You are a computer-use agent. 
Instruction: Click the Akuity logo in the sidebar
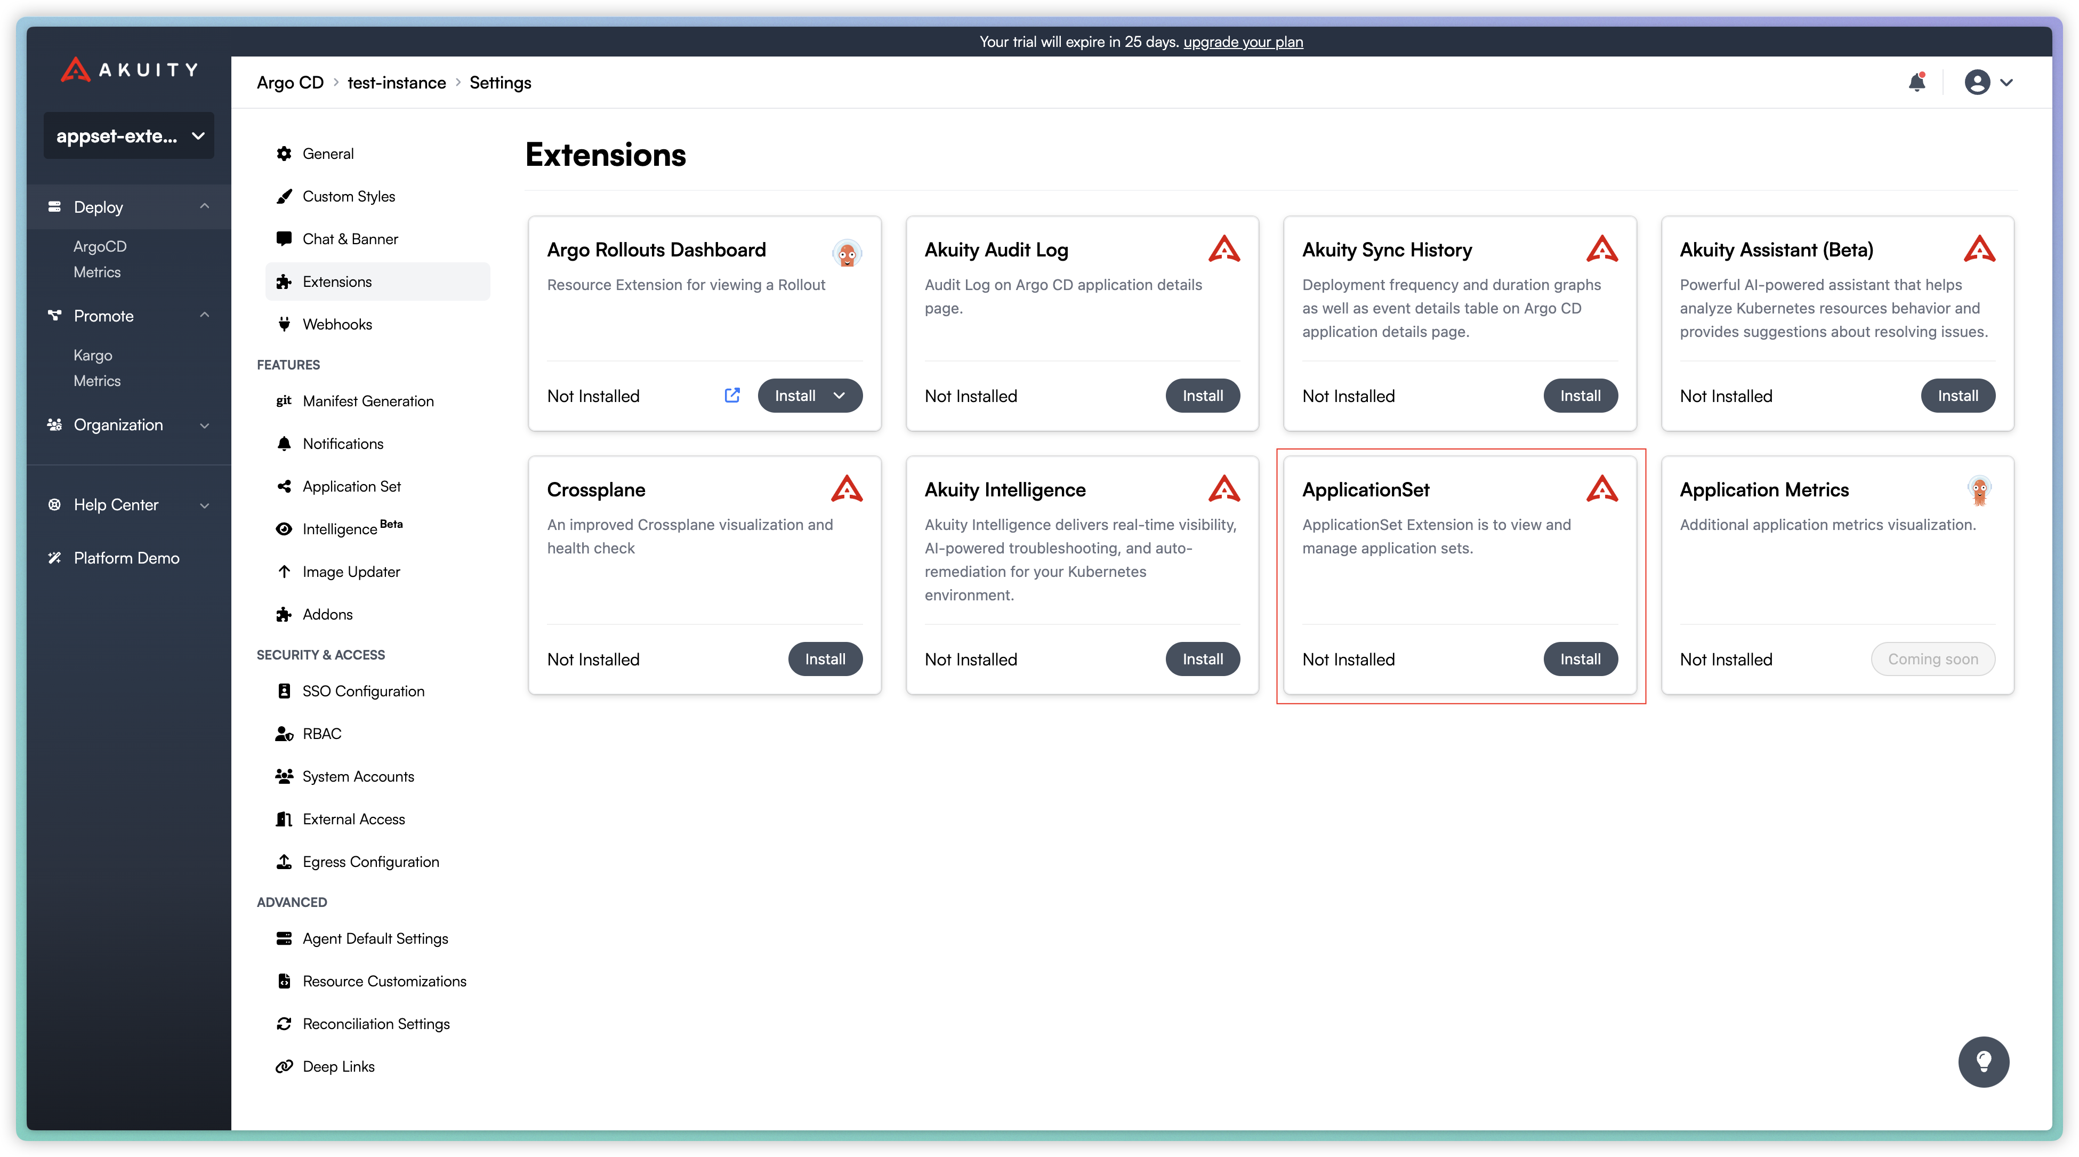(128, 69)
